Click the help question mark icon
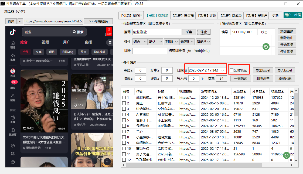Image resolution: width=303 pixels, height=174 pixels. pyautogui.click(x=13, y=162)
